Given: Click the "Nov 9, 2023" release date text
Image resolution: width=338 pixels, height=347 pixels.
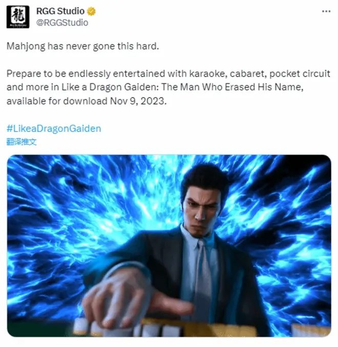Looking at the screenshot, I should (x=138, y=101).
